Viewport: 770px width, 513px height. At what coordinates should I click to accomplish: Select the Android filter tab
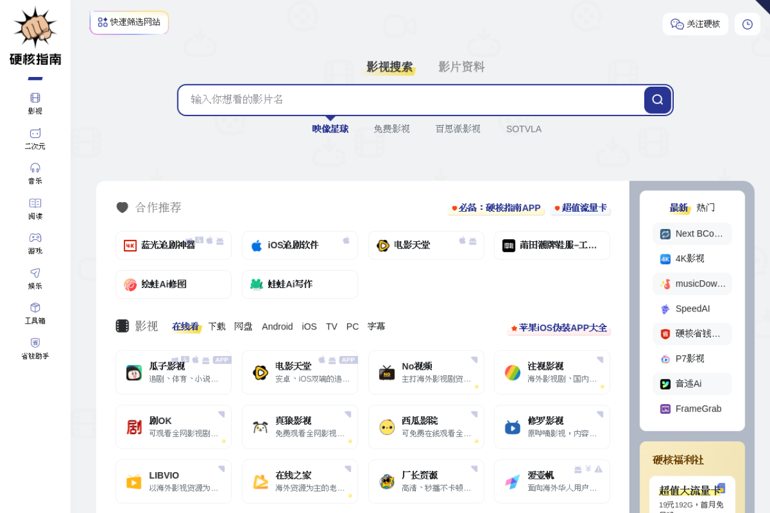(277, 327)
